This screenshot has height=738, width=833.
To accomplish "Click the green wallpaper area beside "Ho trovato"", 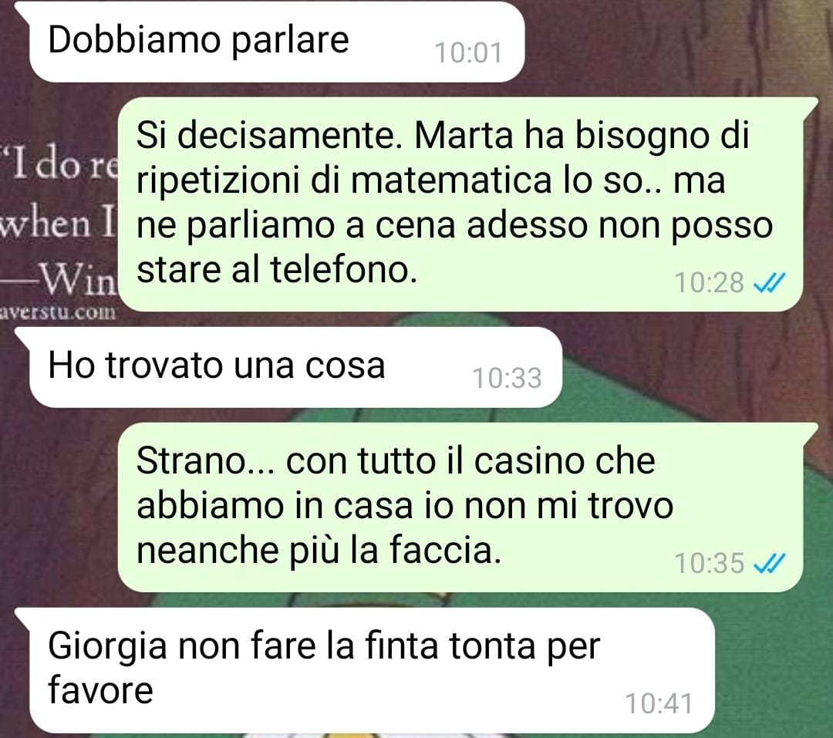I will 664,372.
